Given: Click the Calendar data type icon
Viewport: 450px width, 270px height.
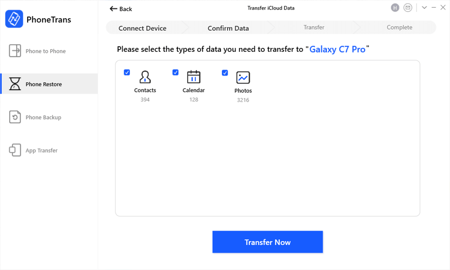Looking at the screenshot, I should [x=194, y=77].
